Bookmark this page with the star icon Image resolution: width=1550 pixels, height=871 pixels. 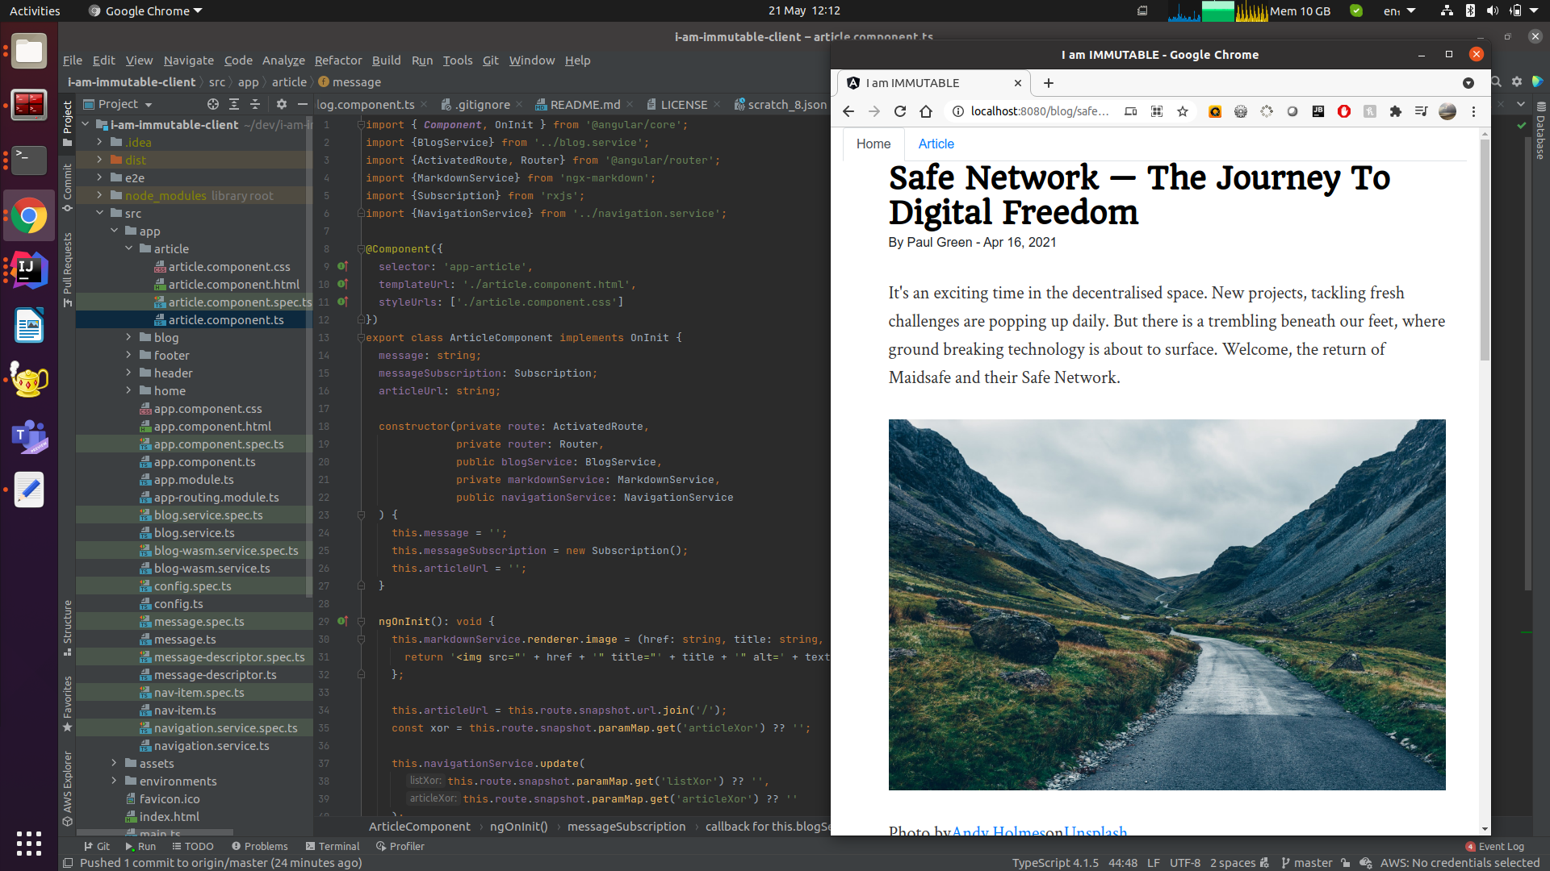pyautogui.click(x=1183, y=111)
